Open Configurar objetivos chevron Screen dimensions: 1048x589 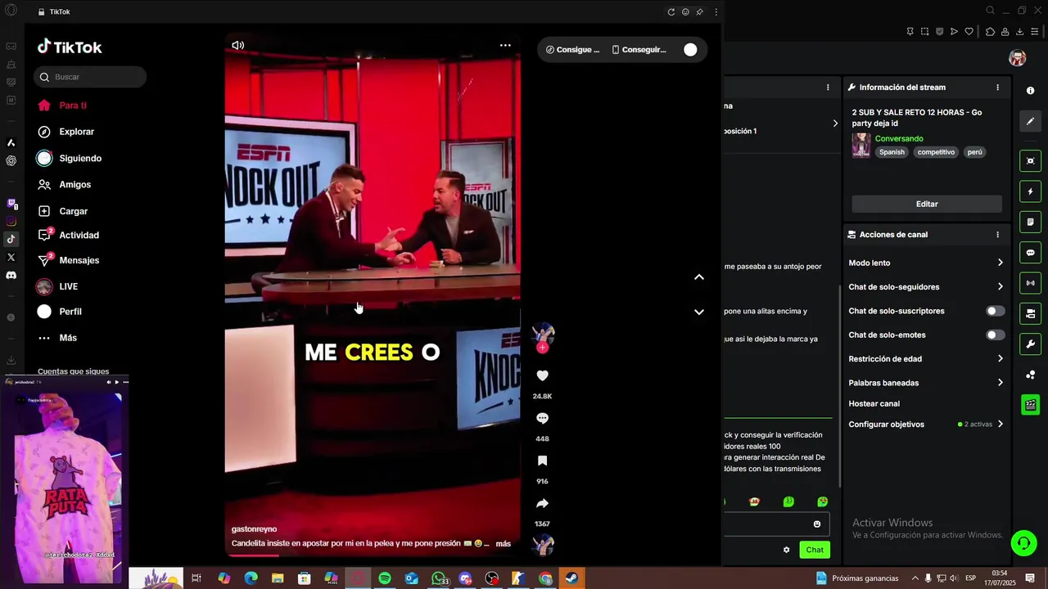coord(1000,425)
